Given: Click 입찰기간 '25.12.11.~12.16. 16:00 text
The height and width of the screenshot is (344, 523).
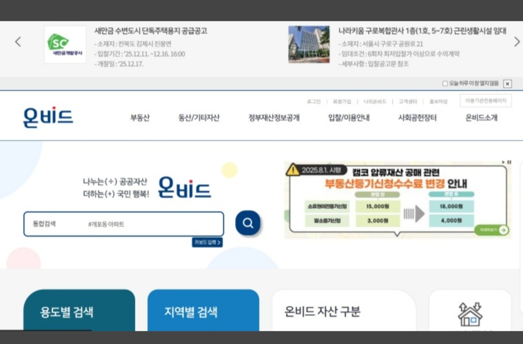Looking at the screenshot, I should 140,54.
